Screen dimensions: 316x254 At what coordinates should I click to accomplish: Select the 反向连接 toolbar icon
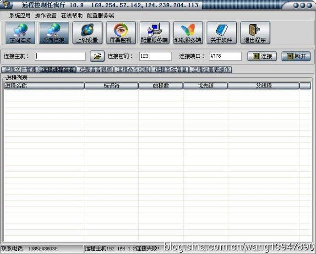[x=54, y=33]
